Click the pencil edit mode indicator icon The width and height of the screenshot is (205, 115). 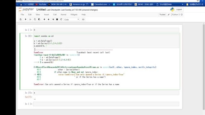(169, 15)
